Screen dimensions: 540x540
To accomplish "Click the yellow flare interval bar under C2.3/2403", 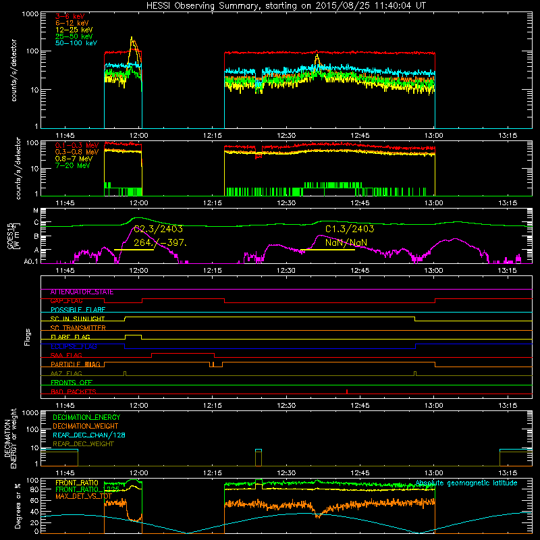I will pos(134,250).
